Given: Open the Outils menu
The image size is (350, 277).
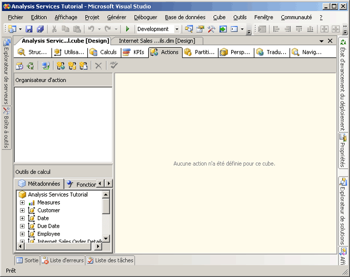Looking at the screenshot, I should coord(240,17).
